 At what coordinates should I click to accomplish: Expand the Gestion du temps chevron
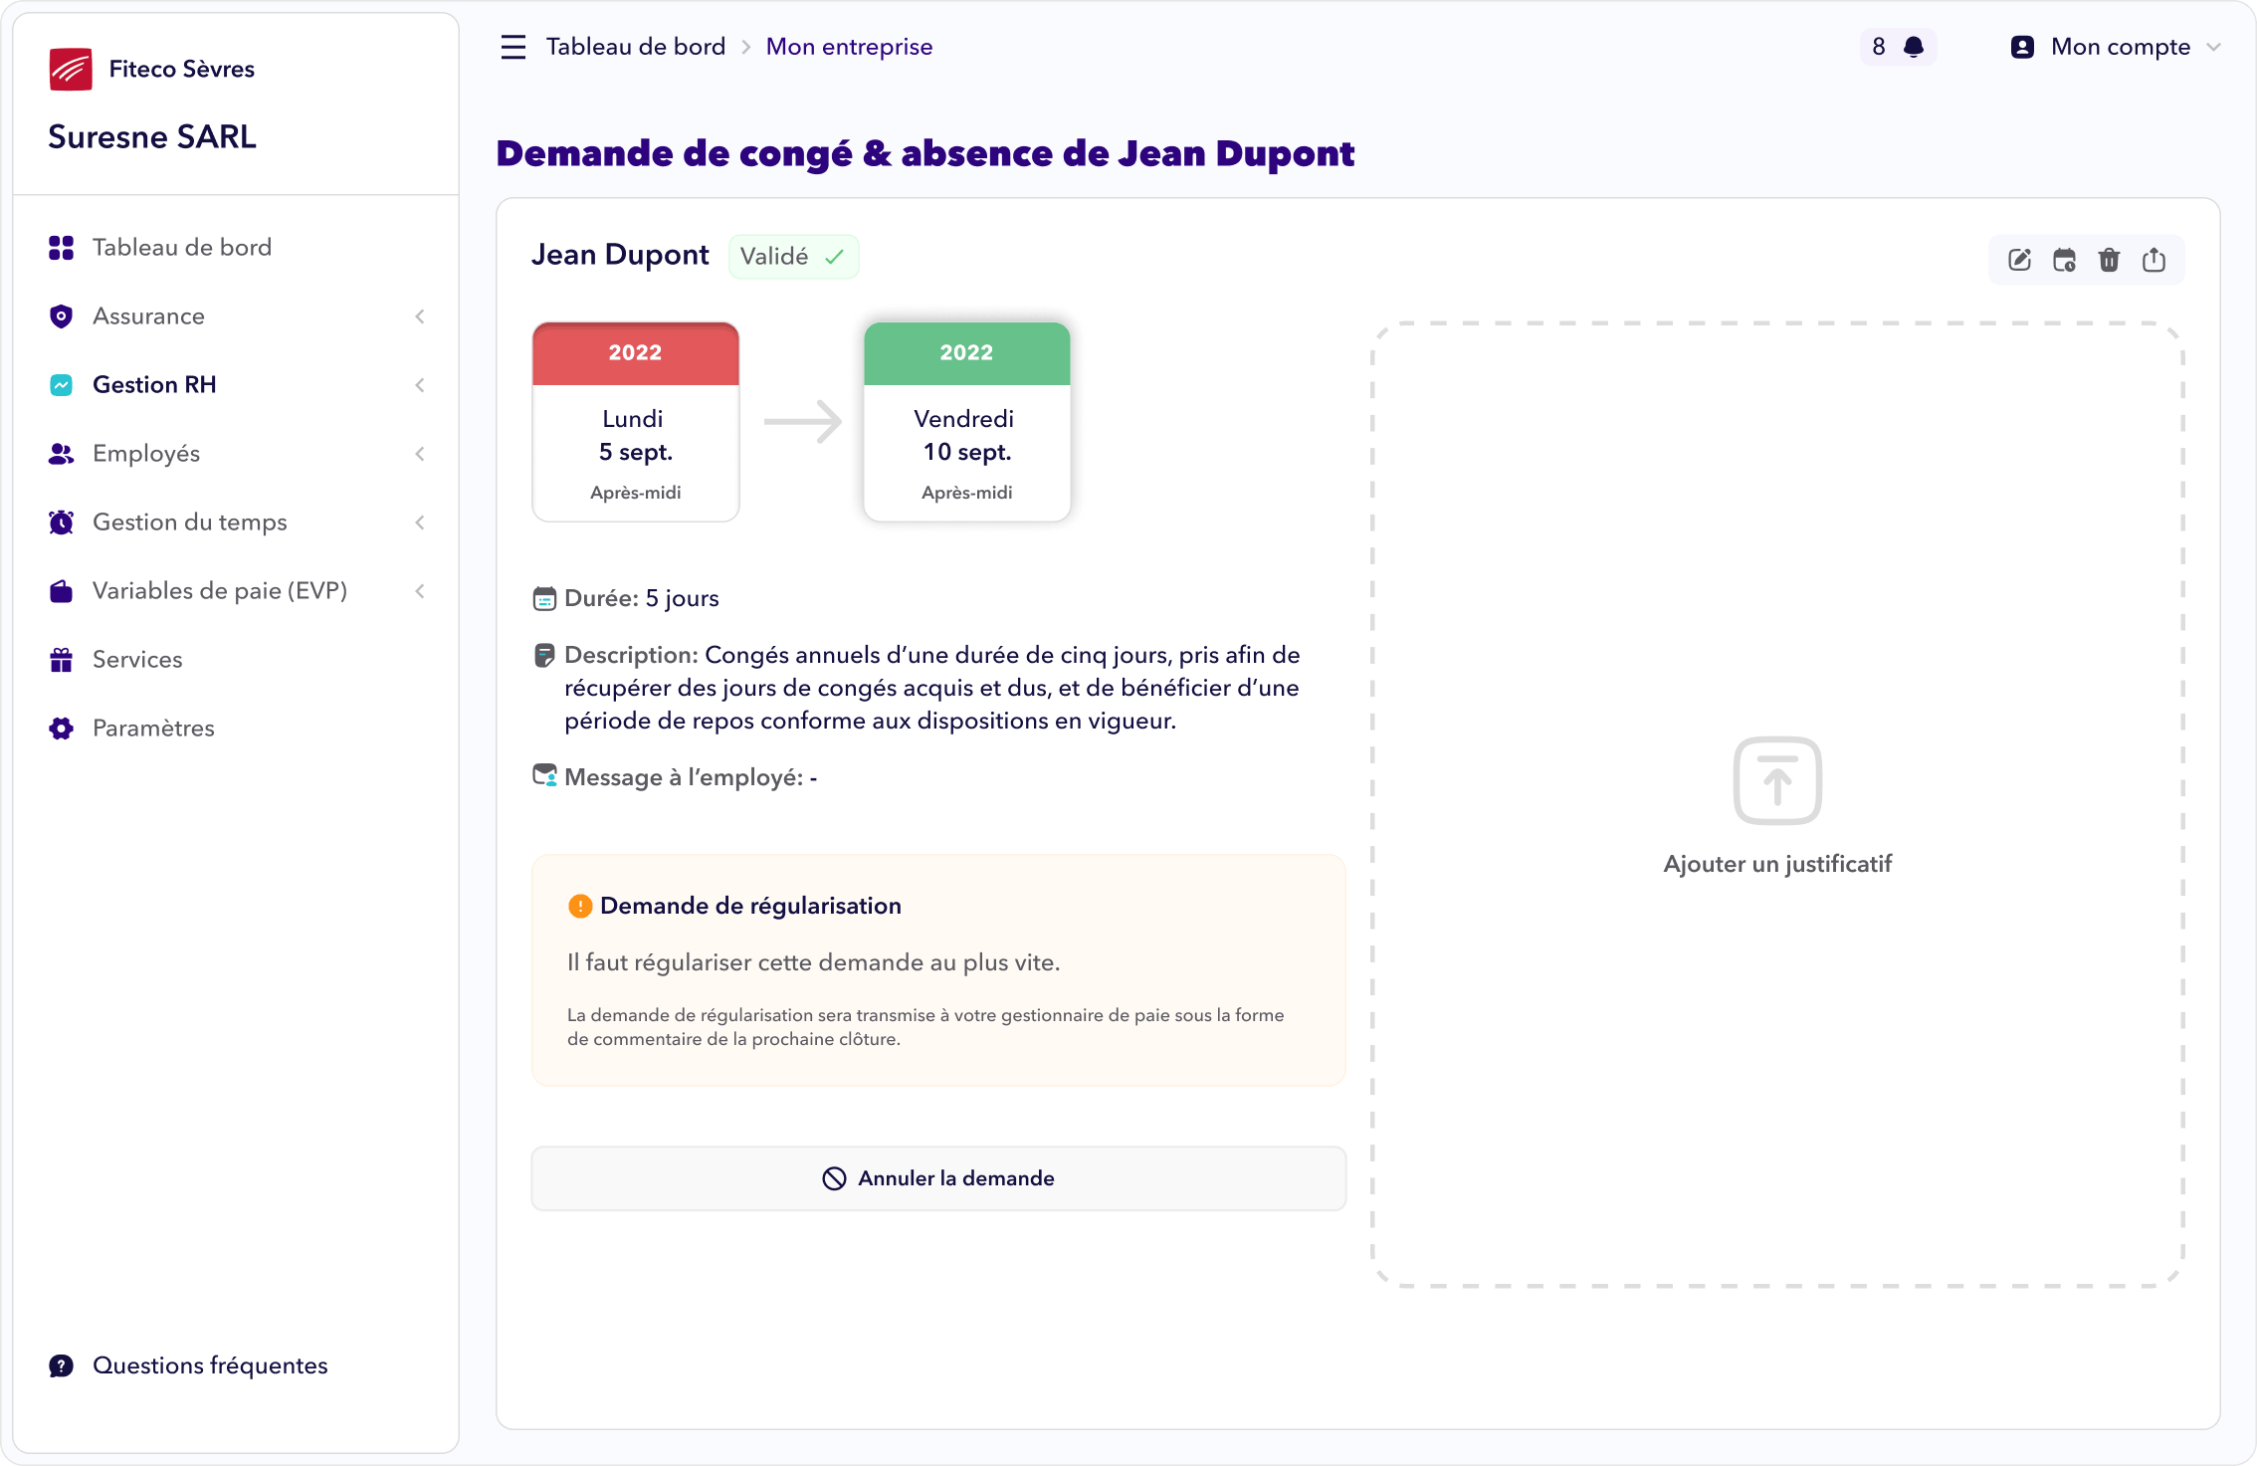click(420, 523)
